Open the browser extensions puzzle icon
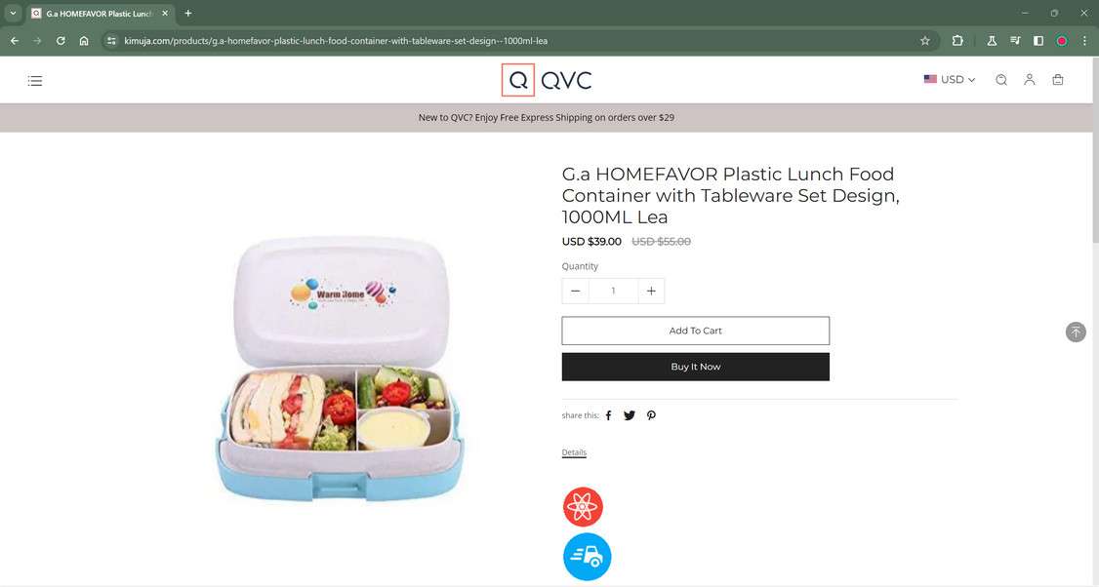This screenshot has width=1099, height=587. (x=957, y=41)
